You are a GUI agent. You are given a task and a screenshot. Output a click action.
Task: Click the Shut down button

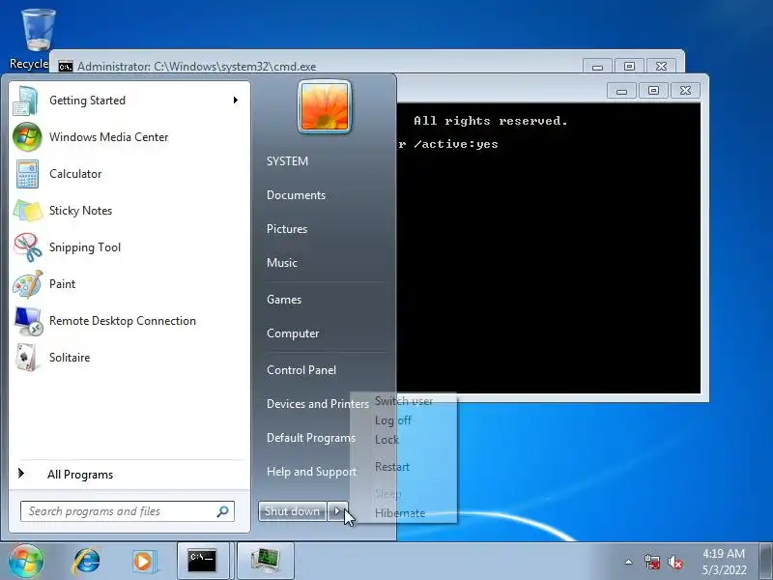[293, 511]
